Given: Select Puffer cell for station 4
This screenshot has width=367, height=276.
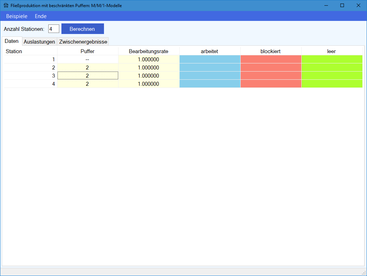Looking at the screenshot, I should [87, 84].
